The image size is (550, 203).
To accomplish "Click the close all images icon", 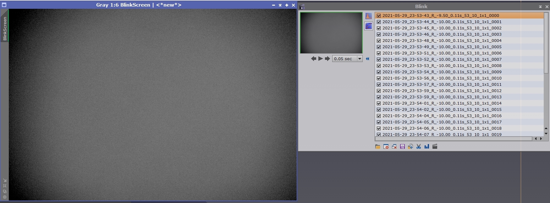I will point(394,147).
